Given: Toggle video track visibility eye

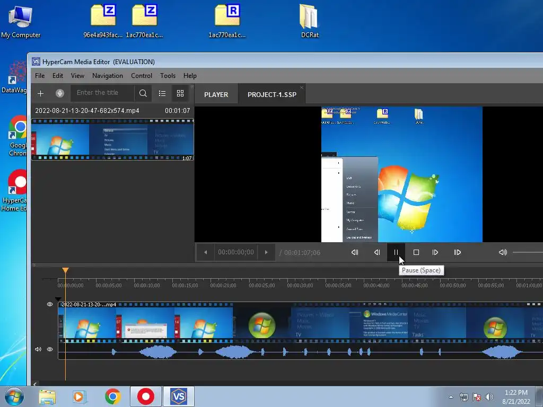Looking at the screenshot, I should [50, 304].
